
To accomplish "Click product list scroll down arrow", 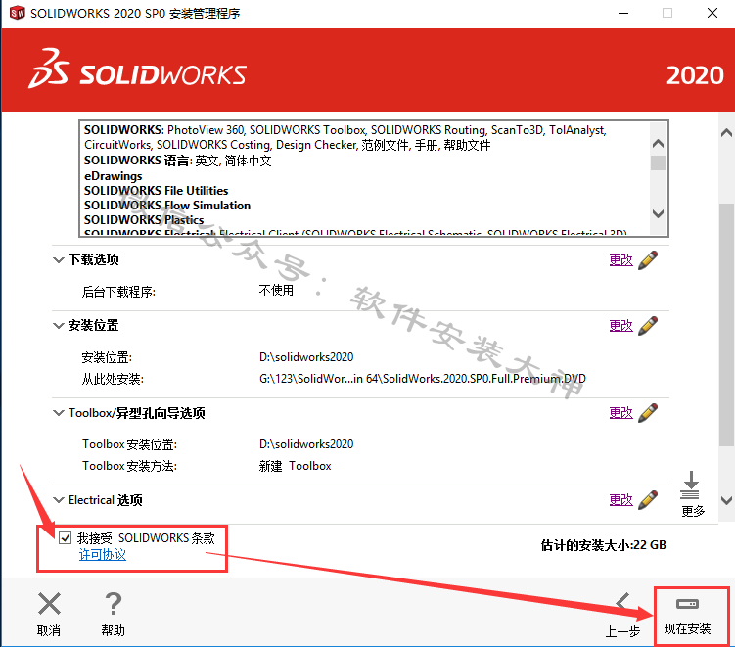I will pyautogui.click(x=658, y=213).
